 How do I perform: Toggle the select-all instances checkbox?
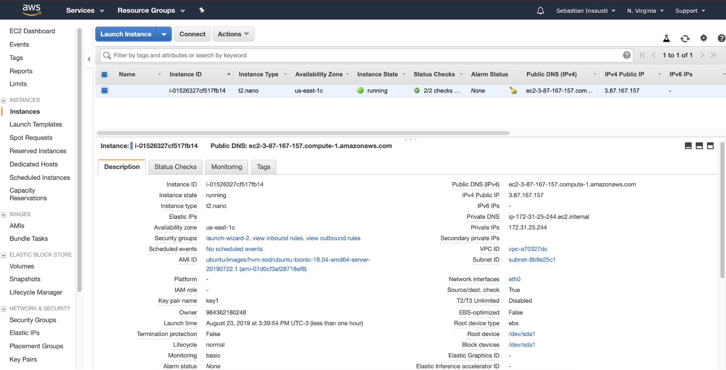coord(105,74)
